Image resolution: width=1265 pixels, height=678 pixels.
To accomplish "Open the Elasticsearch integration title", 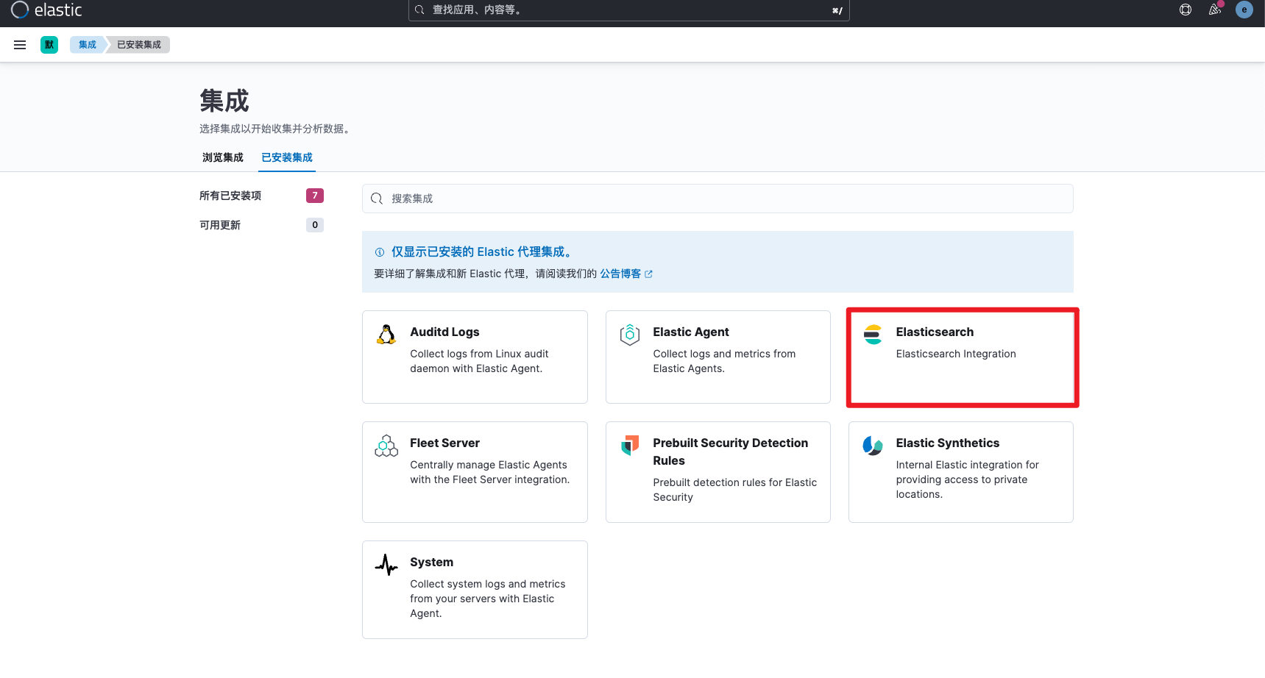I will coord(935,332).
